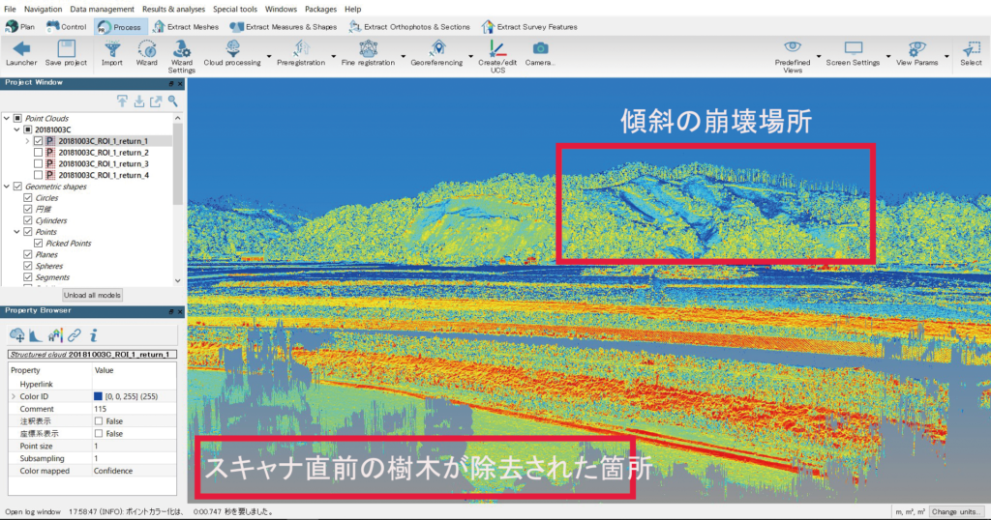991x520 pixels.
Task: Toggle the Picked Points checkbox
Action: [x=39, y=243]
